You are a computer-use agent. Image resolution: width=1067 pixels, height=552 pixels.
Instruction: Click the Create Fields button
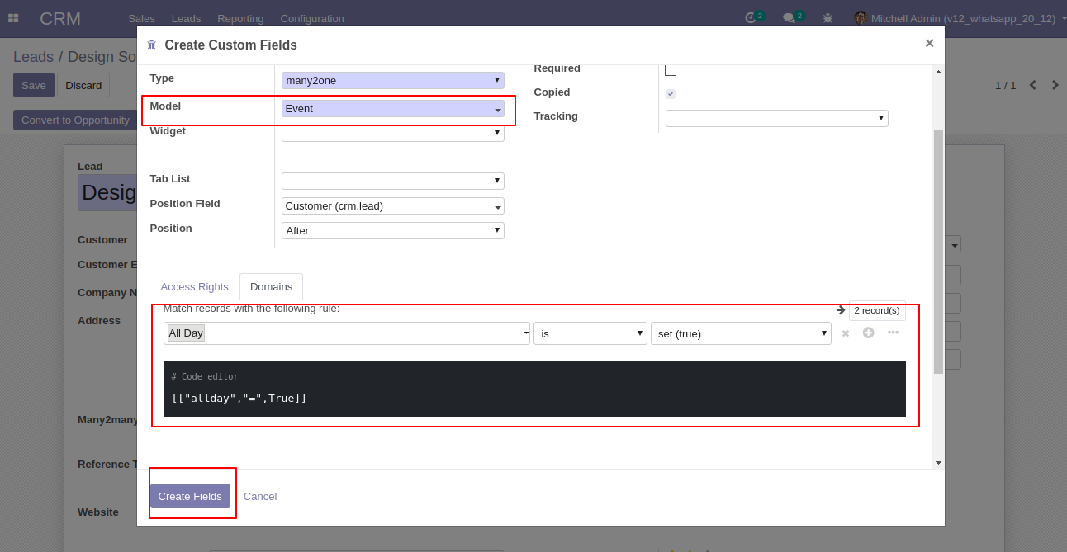point(190,496)
